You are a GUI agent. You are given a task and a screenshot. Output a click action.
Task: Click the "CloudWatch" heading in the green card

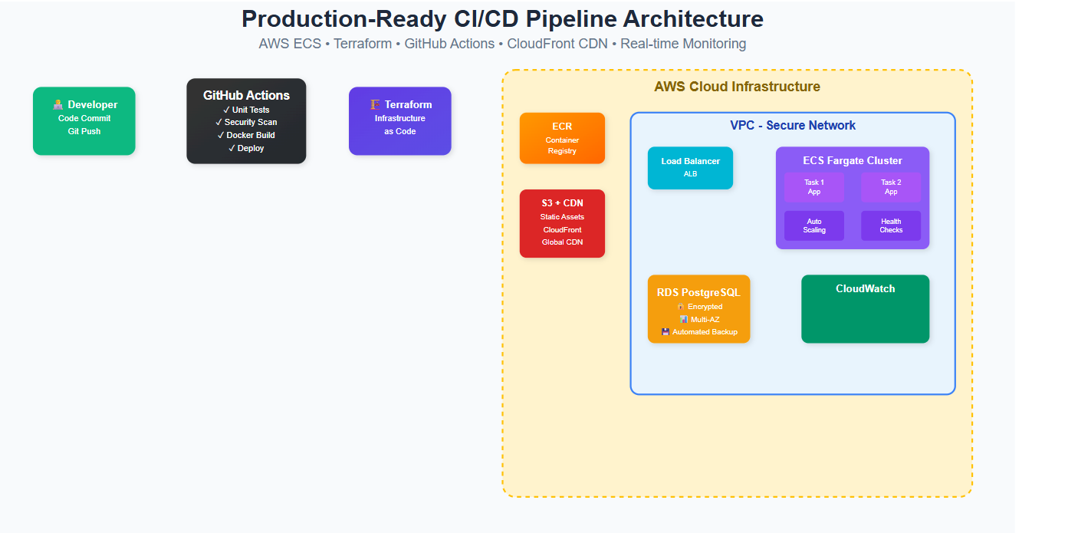865,289
